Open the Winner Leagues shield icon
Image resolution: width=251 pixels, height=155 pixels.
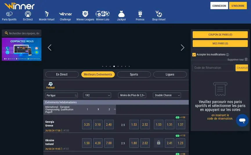click(85, 14)
